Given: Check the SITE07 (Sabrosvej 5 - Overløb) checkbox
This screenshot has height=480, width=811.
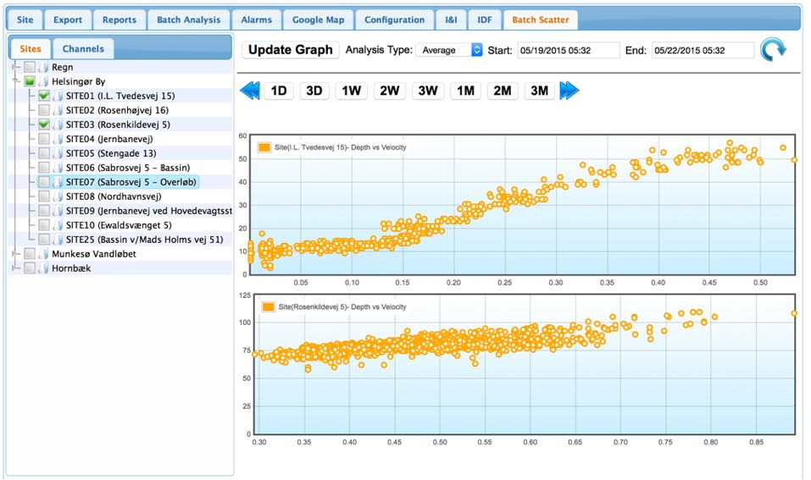Looking at the screenshot, I should [x=44, y=182].
